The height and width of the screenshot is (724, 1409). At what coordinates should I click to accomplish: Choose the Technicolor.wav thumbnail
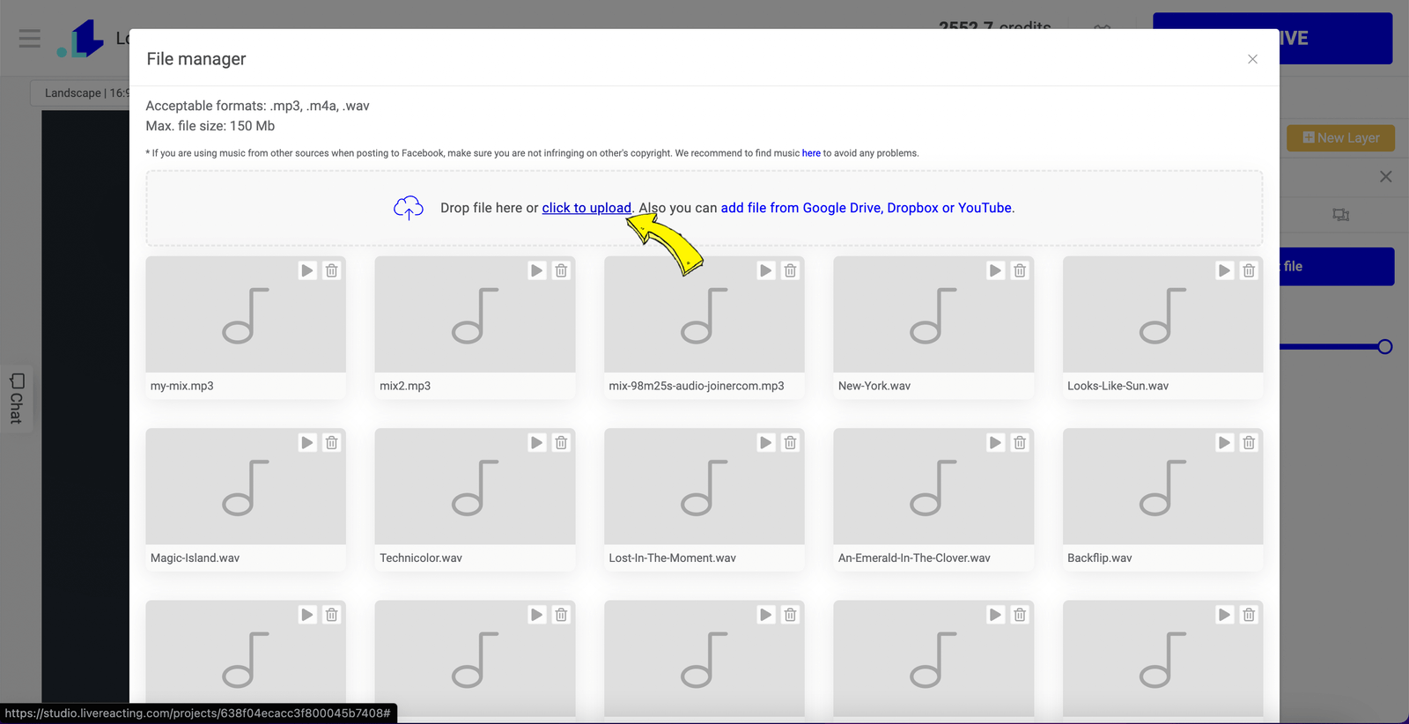point(475,486)
